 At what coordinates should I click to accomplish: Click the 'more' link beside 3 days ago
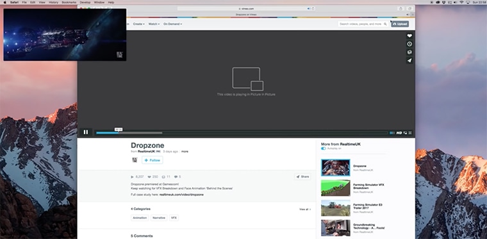click(x=185, y=151)
